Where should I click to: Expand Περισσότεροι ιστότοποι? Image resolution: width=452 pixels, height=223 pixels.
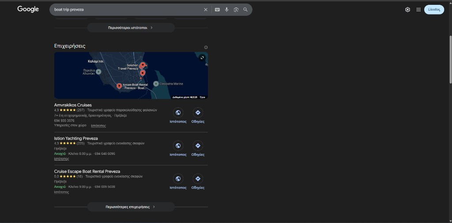(x=131, y=28)
